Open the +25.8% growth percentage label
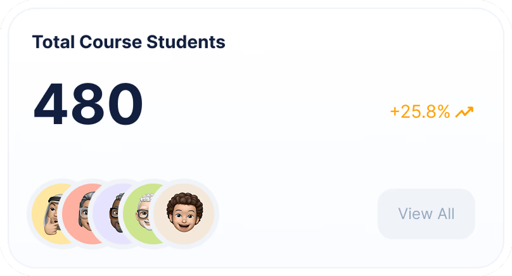Viewport: 512px width, 276px height. 420,112
